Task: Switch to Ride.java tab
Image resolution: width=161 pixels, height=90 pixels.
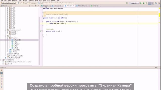Action: point(95,6)
